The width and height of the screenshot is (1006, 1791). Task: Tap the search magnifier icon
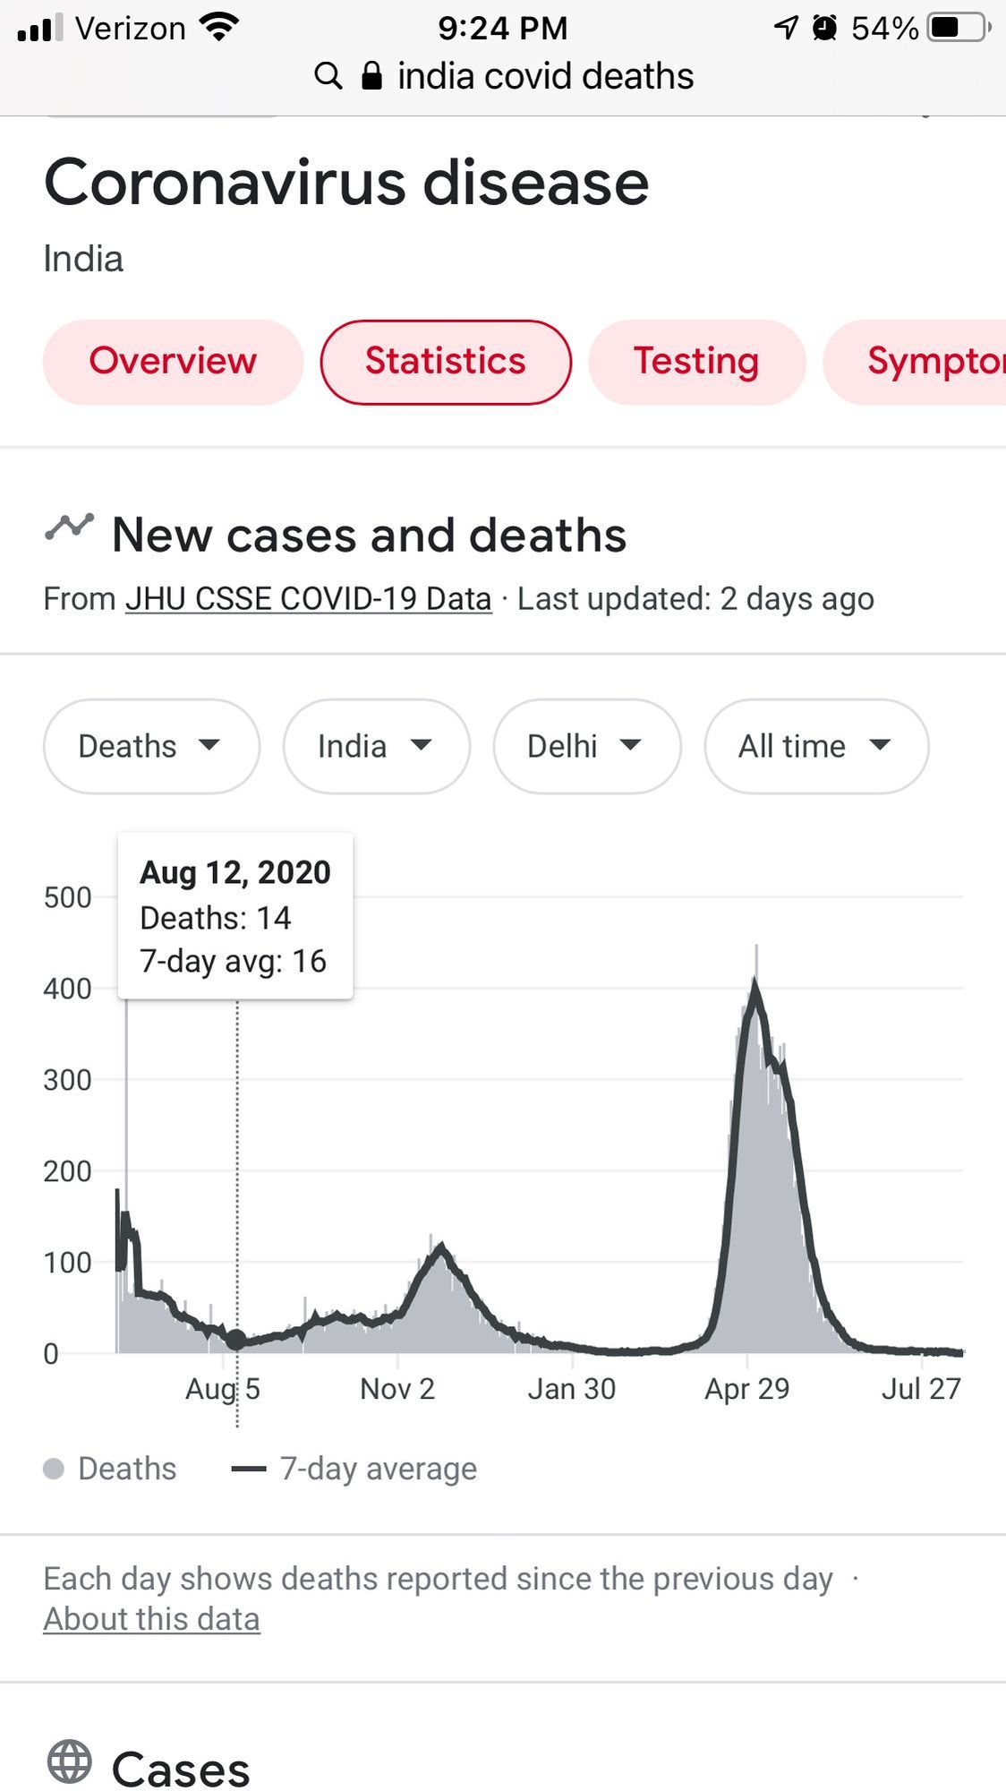tap(328, 76)
